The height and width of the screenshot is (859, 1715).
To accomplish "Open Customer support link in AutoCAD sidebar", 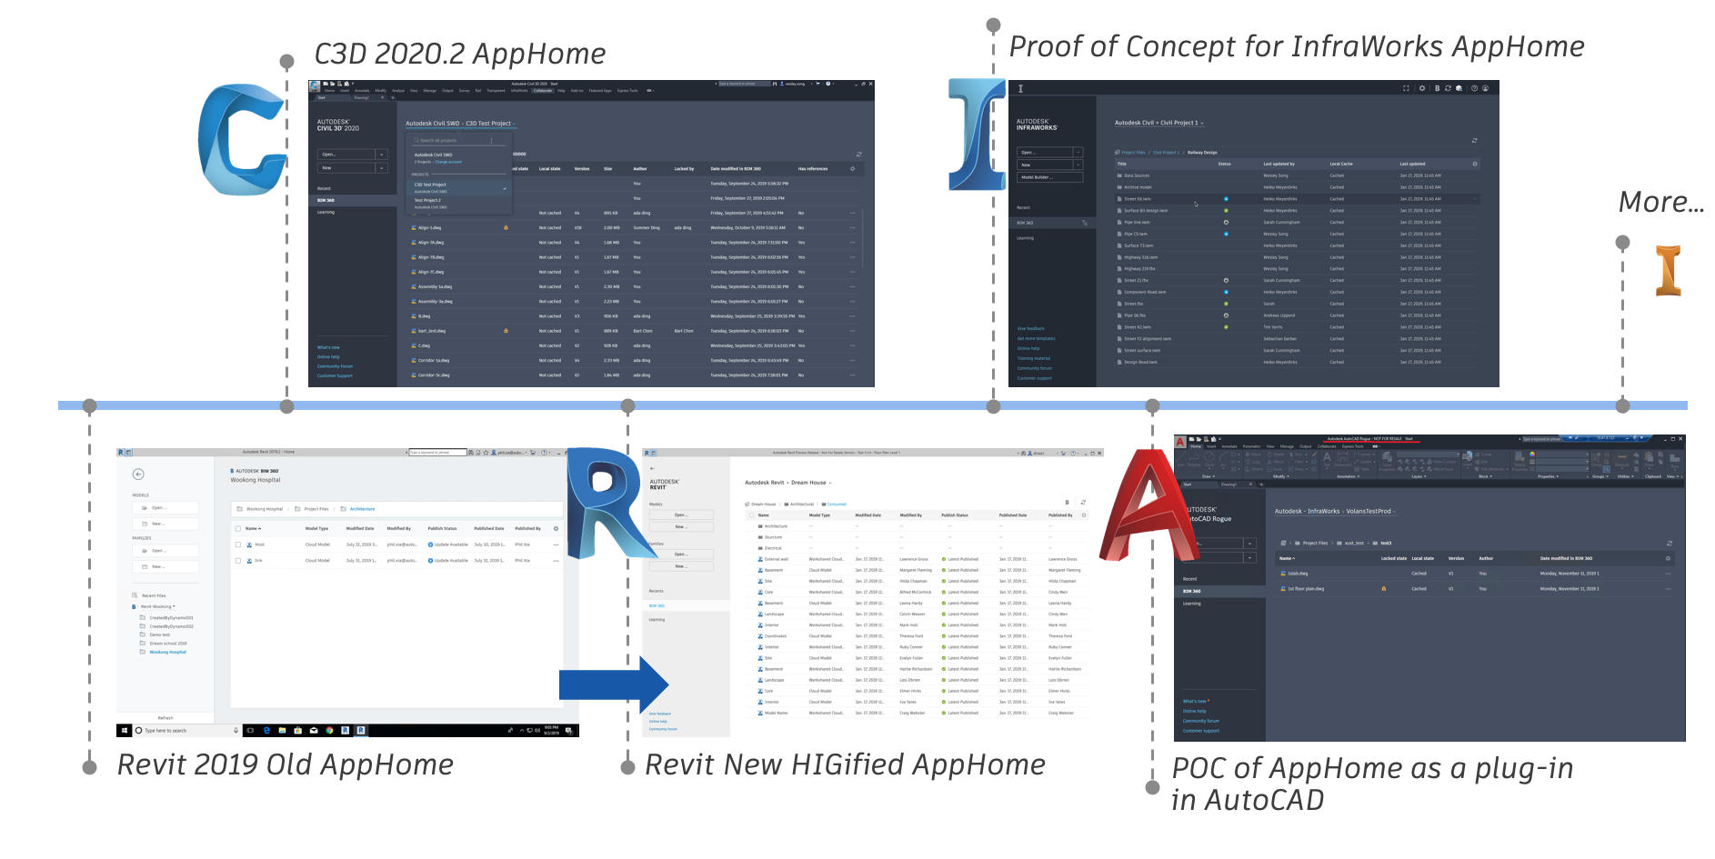I will [1201, 731].
